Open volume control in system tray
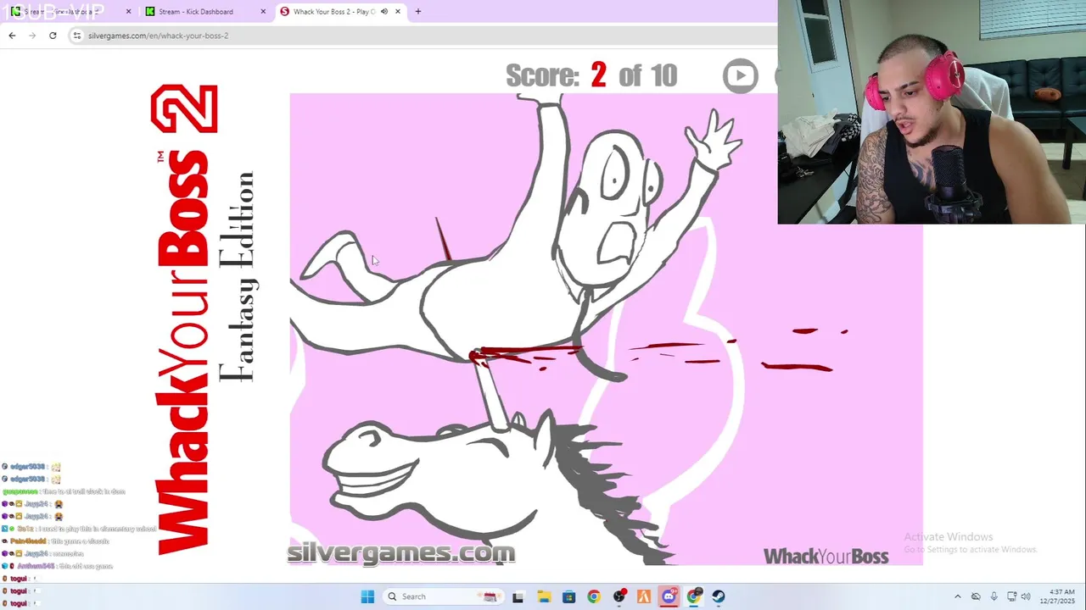 [x=1026, y=596]
